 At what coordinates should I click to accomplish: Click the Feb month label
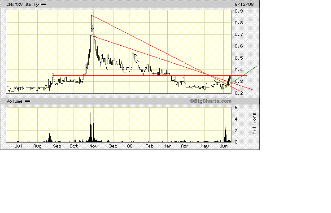[149, 146]
